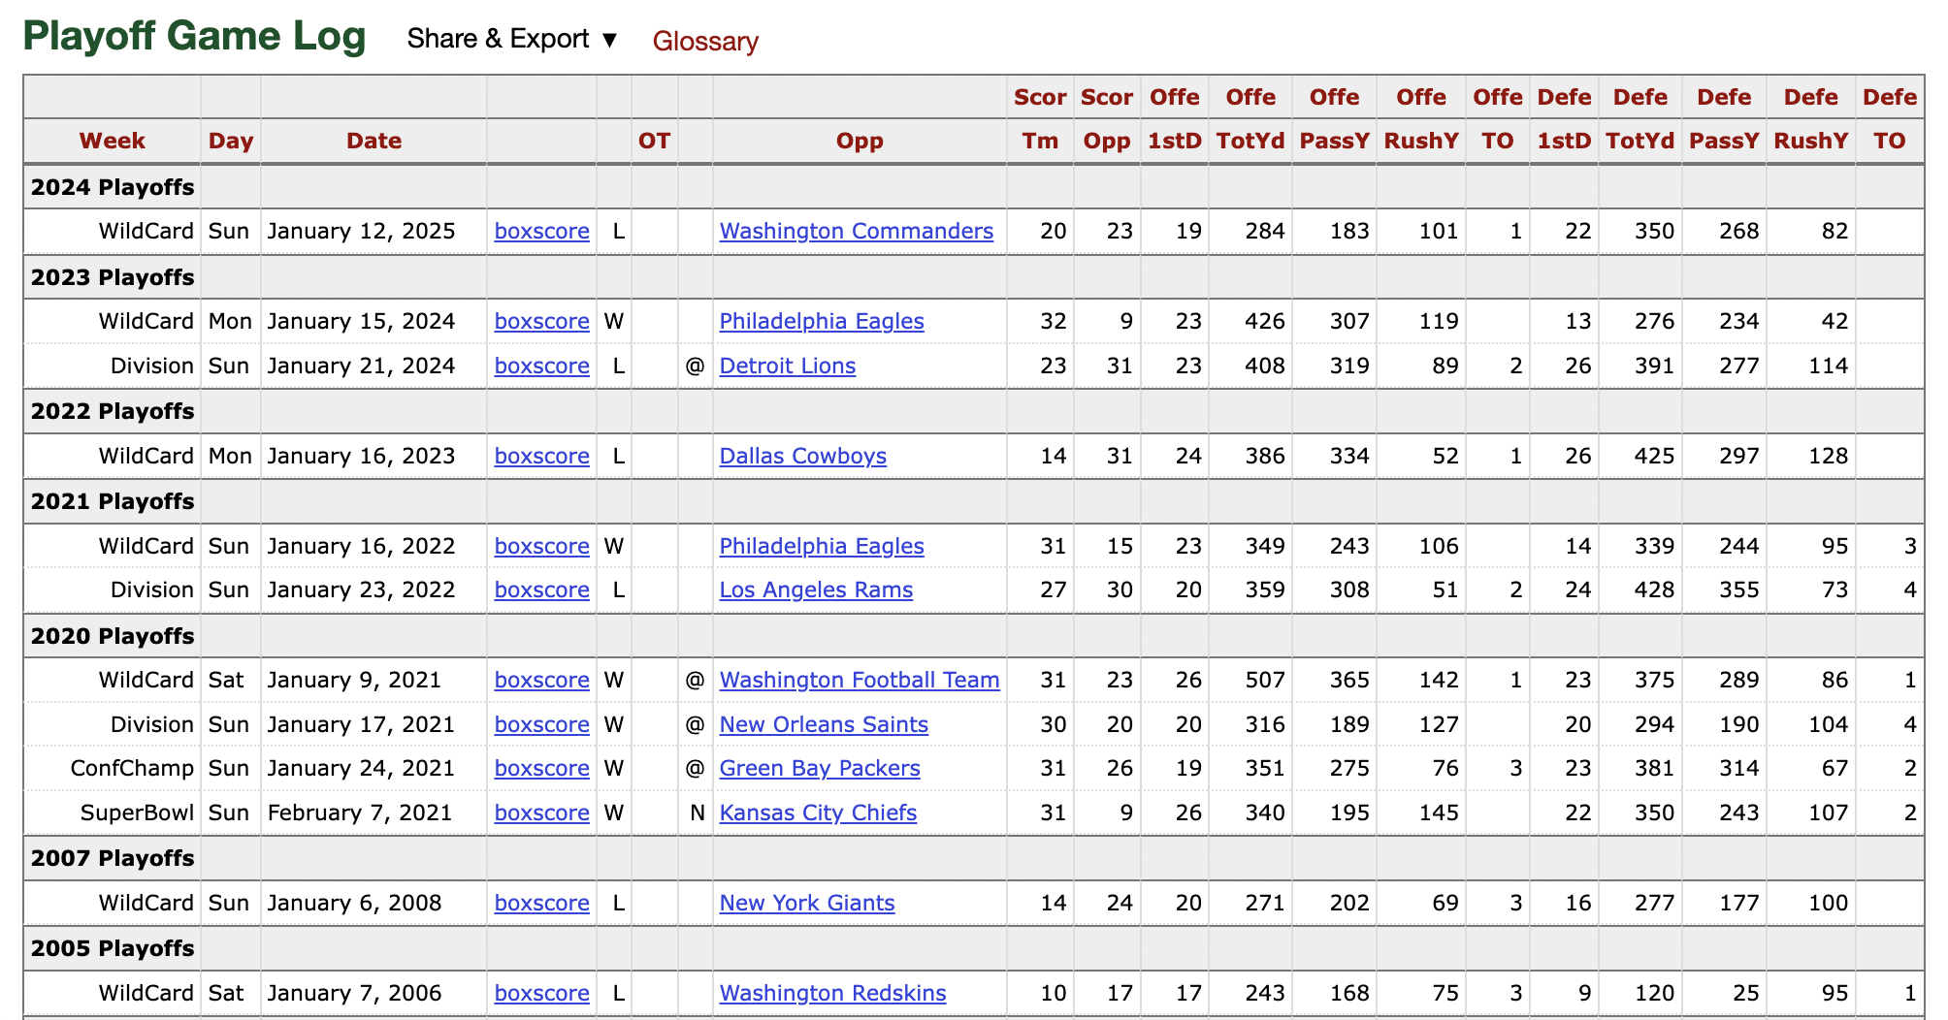Open the New York Giants team link

(x=807, y=903)
